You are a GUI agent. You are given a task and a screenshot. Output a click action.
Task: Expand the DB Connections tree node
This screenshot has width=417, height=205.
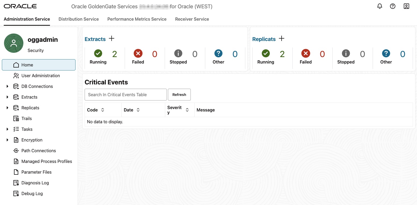(8, 86)
